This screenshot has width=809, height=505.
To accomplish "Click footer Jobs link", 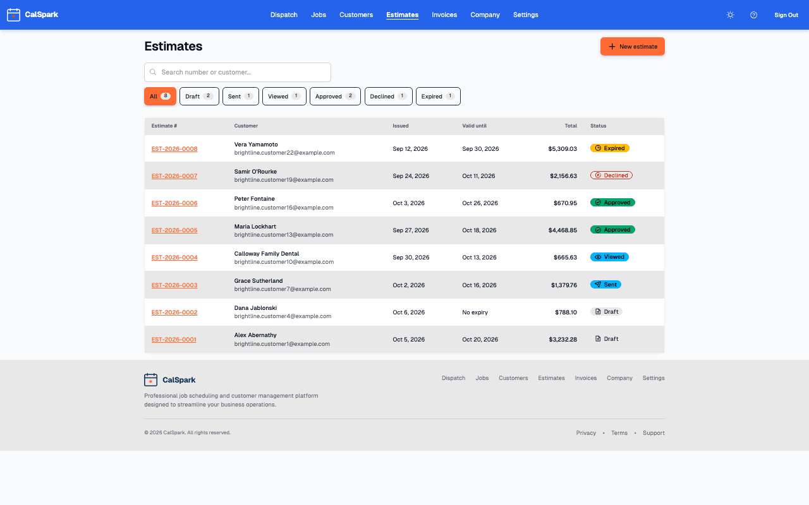I will coord(482,378).
